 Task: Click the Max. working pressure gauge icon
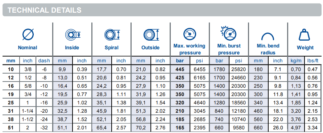tap(190, 34)
